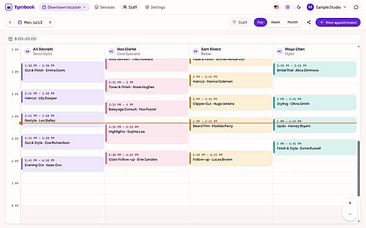Open Clipper Cut - Hugo Jenkins appointment
The height and width of the screenshot is (228, 366).
(231, 103)
